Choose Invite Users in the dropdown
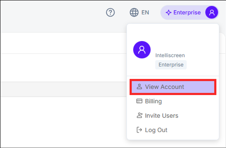226x148 pixels. coord(162,116)
